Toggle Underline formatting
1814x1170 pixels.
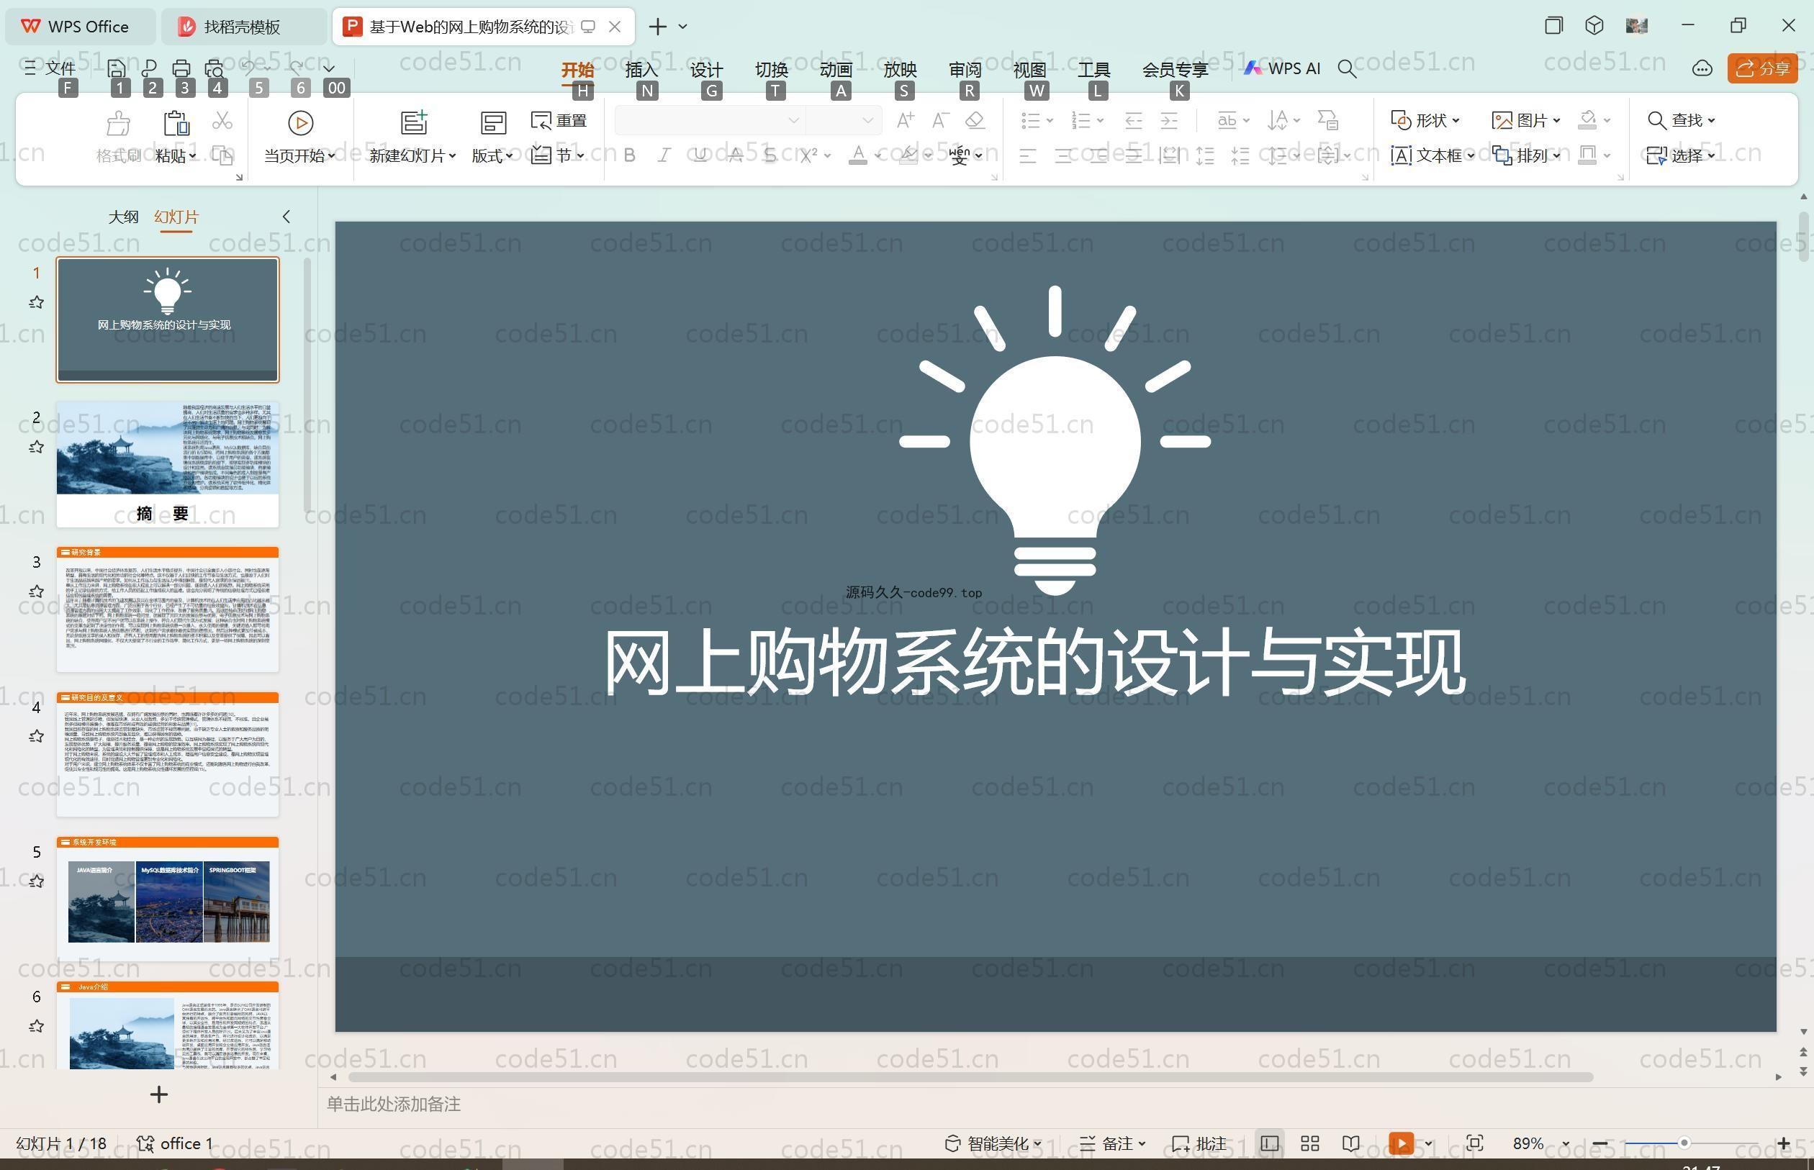[700, 155]
